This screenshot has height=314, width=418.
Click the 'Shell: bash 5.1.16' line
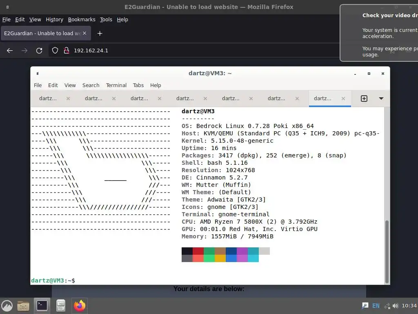coord(215,163)
